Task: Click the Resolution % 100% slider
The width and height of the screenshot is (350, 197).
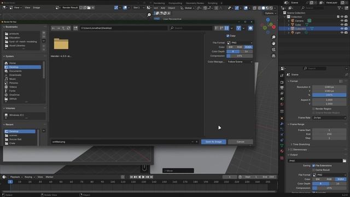Action: (329, 95)
